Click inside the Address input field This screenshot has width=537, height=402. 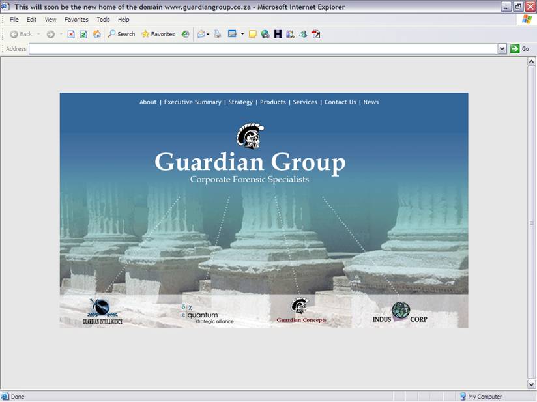263,49
